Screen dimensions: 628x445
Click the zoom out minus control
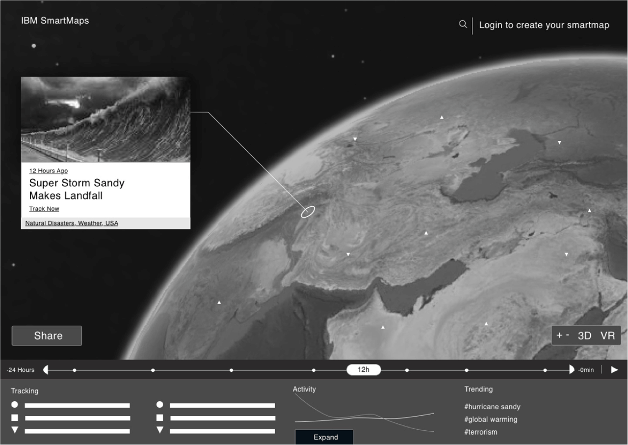coord(568,334)
